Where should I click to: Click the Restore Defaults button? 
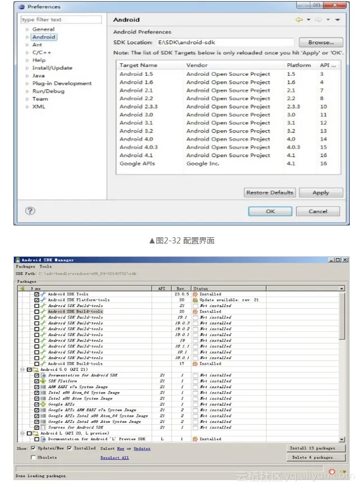tap(270, 192)
